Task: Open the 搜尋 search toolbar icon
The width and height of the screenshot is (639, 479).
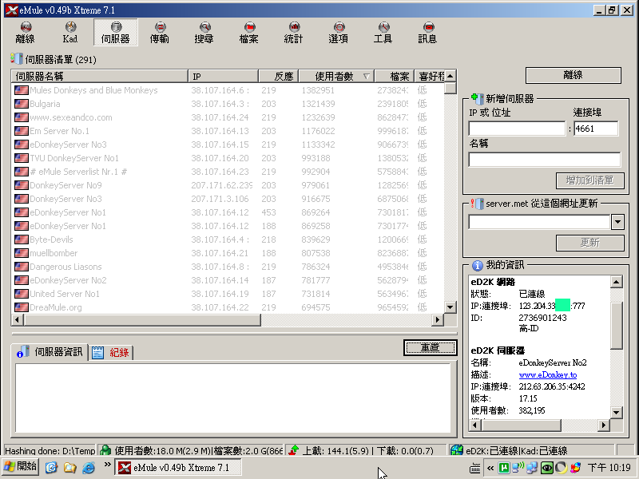Action: click(x=204, y=32)
